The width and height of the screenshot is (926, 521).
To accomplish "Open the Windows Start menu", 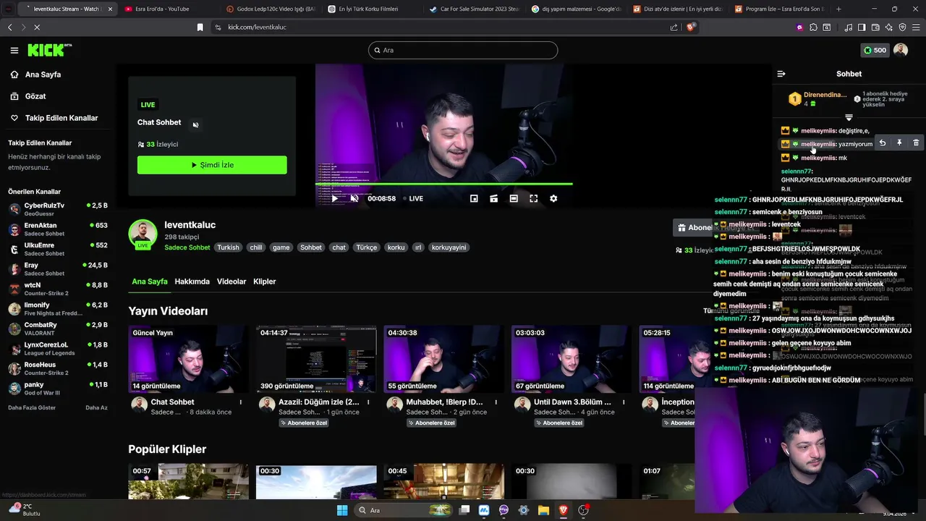I will tap(342, 510).
